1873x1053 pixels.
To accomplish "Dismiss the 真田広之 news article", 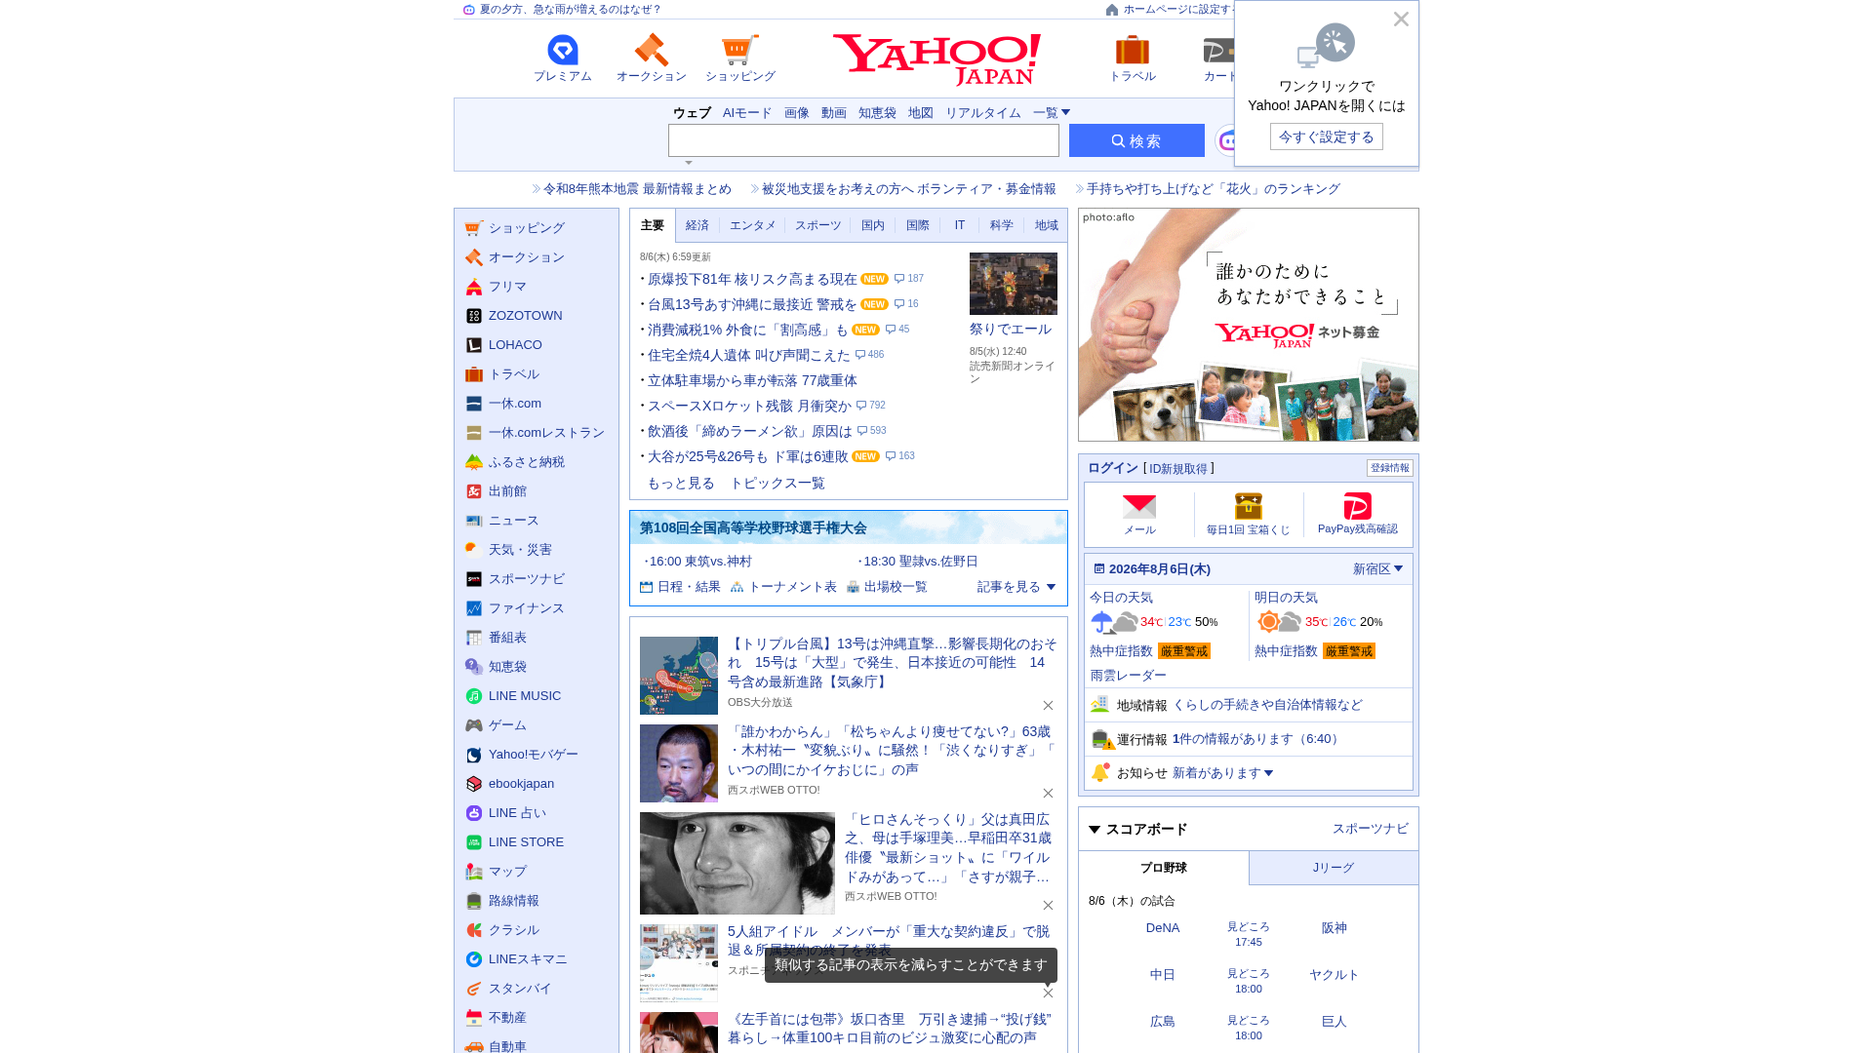I will (x=1048, y=905).
